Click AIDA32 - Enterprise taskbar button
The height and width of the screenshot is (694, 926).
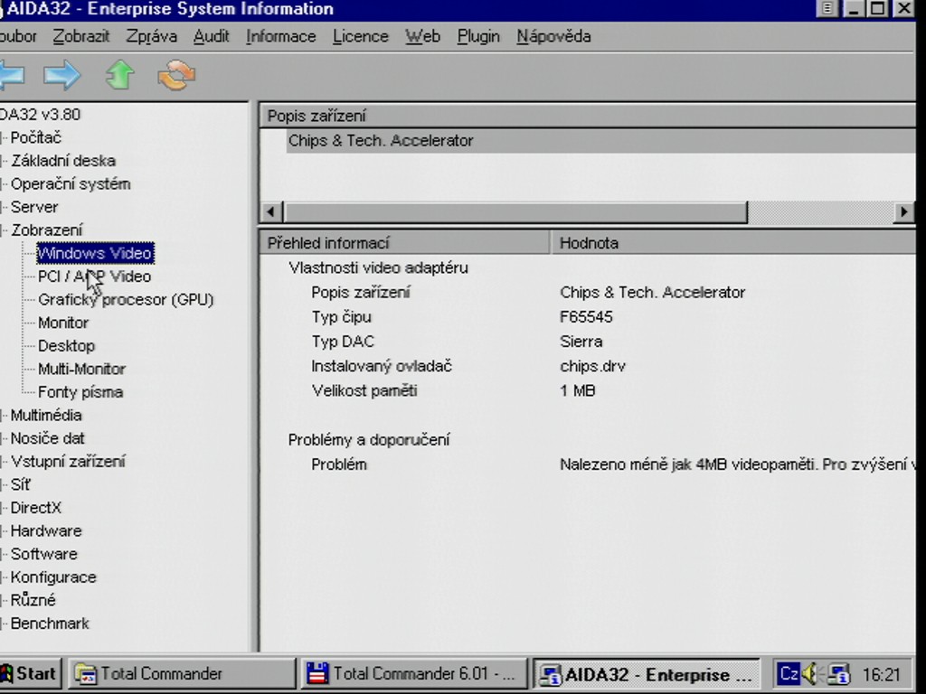(647, 674)
